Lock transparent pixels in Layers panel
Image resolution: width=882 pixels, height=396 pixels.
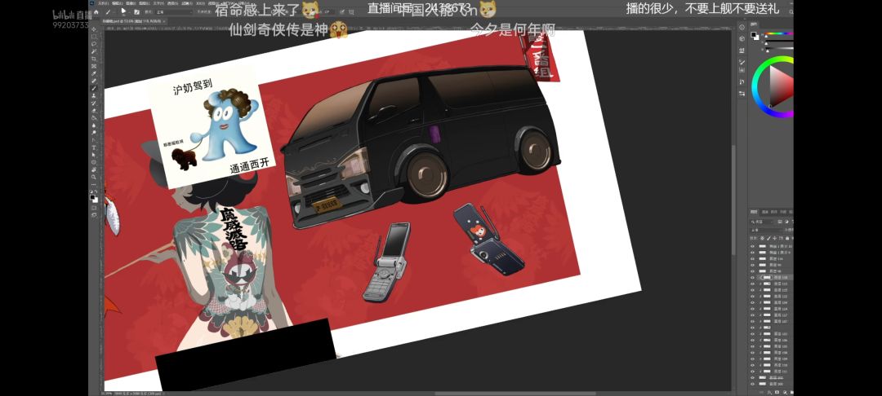coord(762,238)
